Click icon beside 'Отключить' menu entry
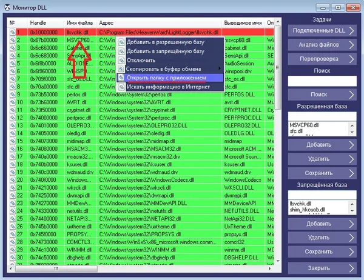The width and height of the screenshot is (364, 280). pos(121,61)
